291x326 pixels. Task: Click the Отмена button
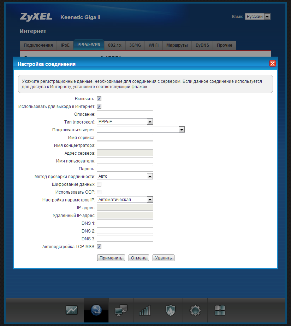point(139,258)
